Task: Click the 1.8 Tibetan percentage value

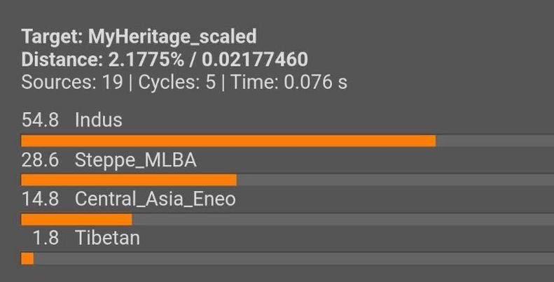Action: (x=46, y=238)
